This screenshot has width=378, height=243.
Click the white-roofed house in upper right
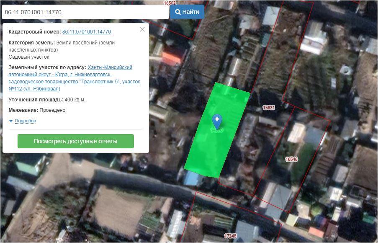pos(313,38)
